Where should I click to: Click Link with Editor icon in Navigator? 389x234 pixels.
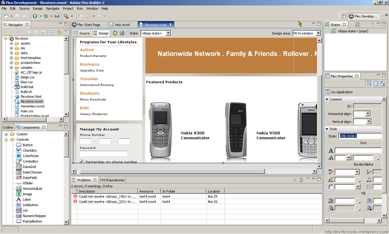click(x=59, y=32)
